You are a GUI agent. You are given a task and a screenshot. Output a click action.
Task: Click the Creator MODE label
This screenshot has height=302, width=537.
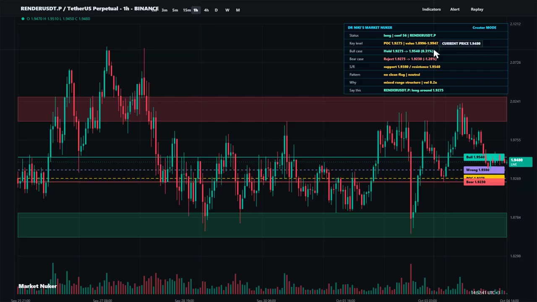click(x=484, y=28)
